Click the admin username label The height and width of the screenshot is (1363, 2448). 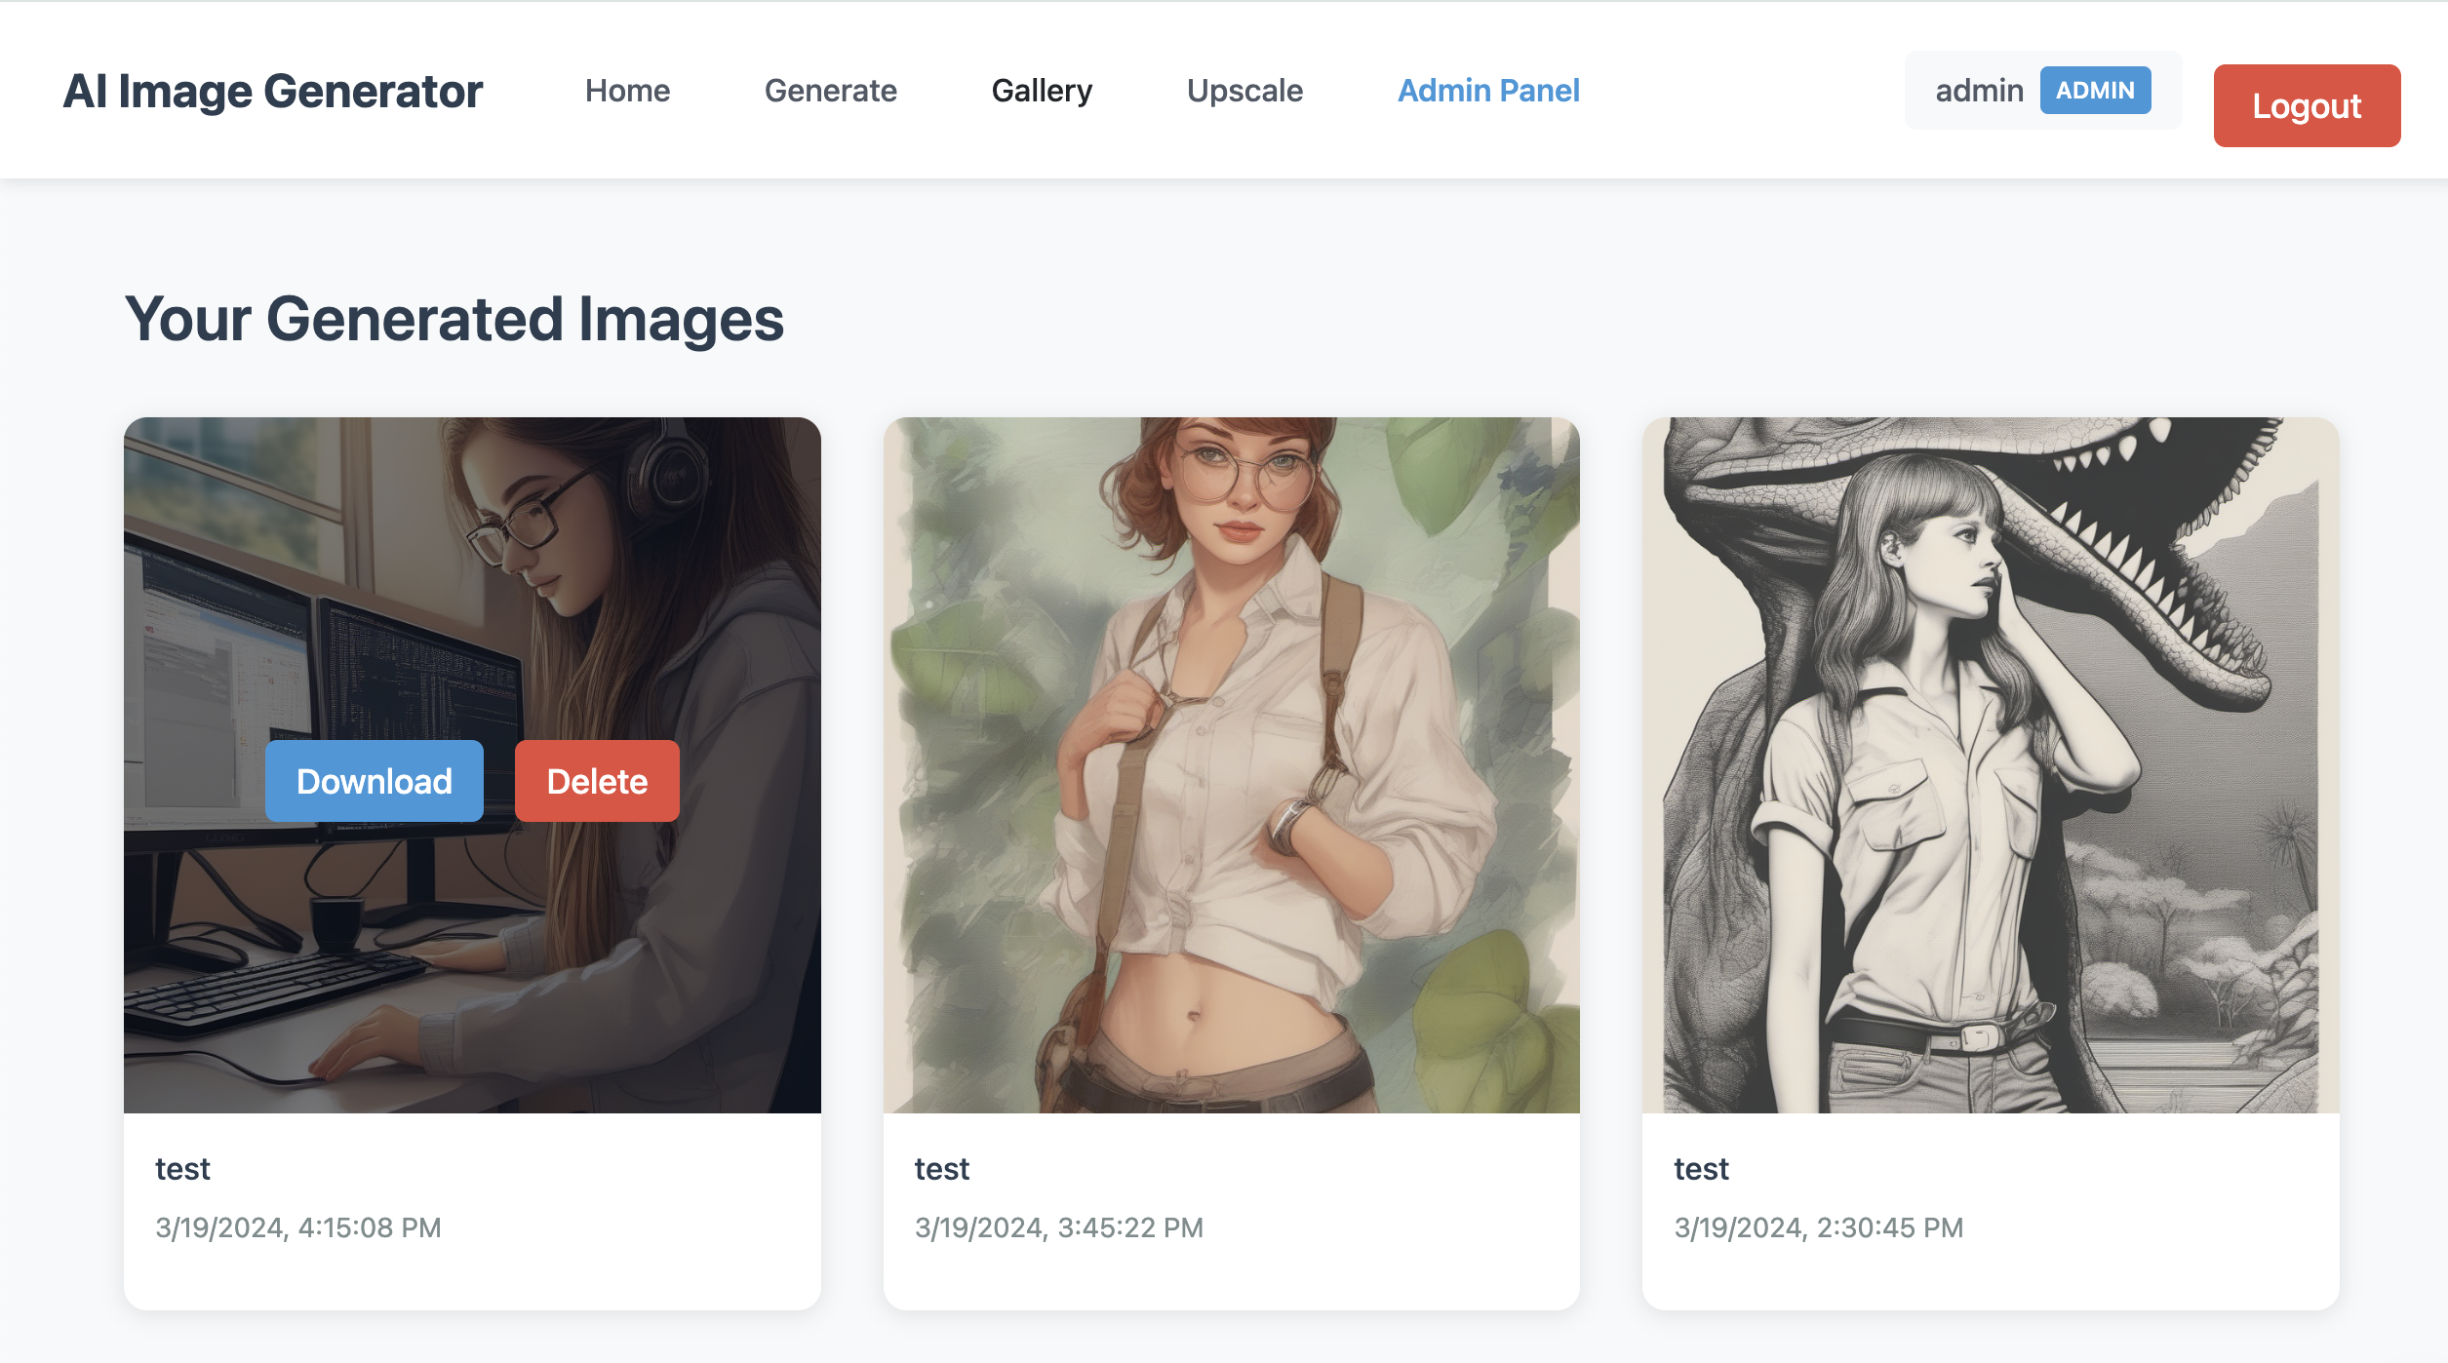tap(1979, 91)
